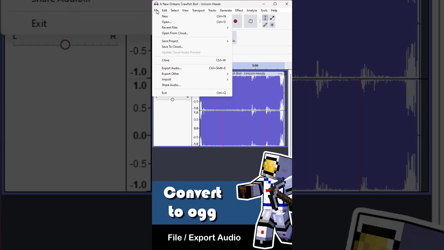Open the Transport menu
This screenshot has width=444, height=250.
pos(198,10)
